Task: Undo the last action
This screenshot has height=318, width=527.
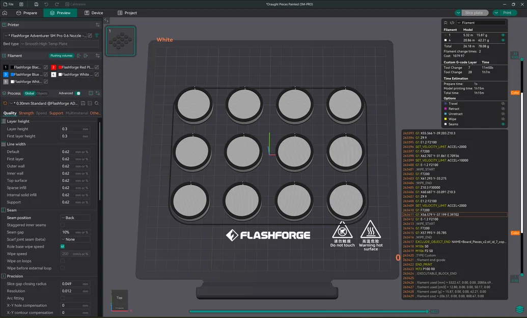Action: click(46, 5)
